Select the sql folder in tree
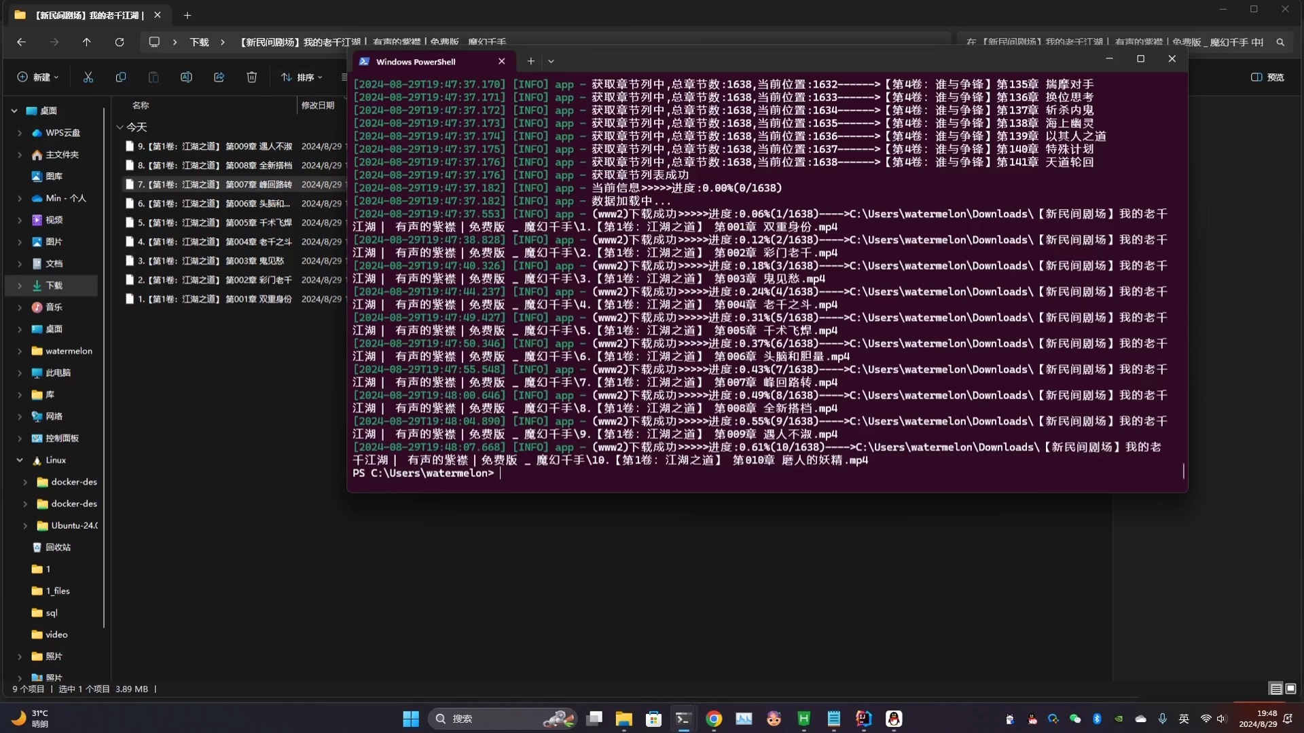Viewport: 1304px width, 733px height. [x=52, y=613]
